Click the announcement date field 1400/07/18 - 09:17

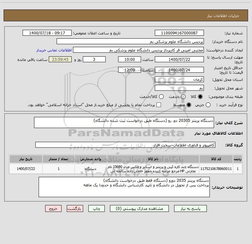pyautogui.click(x=47, y=33)
